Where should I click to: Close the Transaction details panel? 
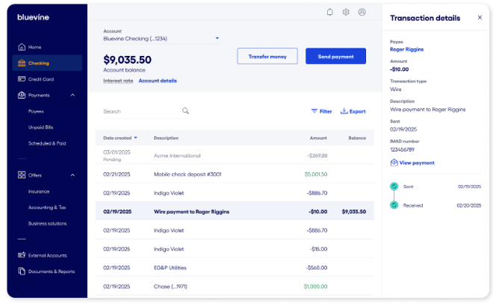click(480, 18)
